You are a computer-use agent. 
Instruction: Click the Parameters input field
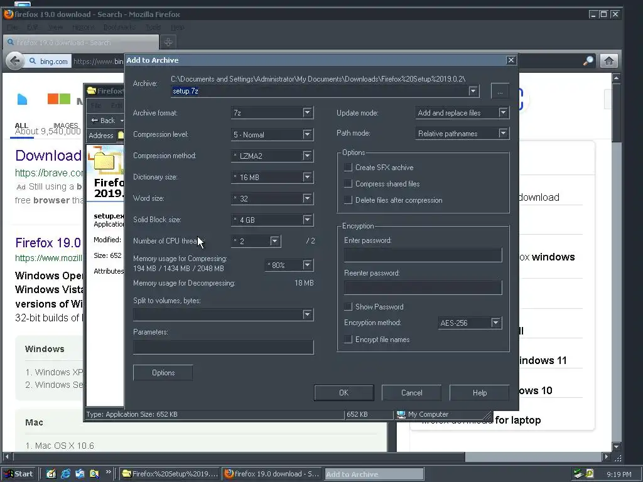(x=224, y=346)
